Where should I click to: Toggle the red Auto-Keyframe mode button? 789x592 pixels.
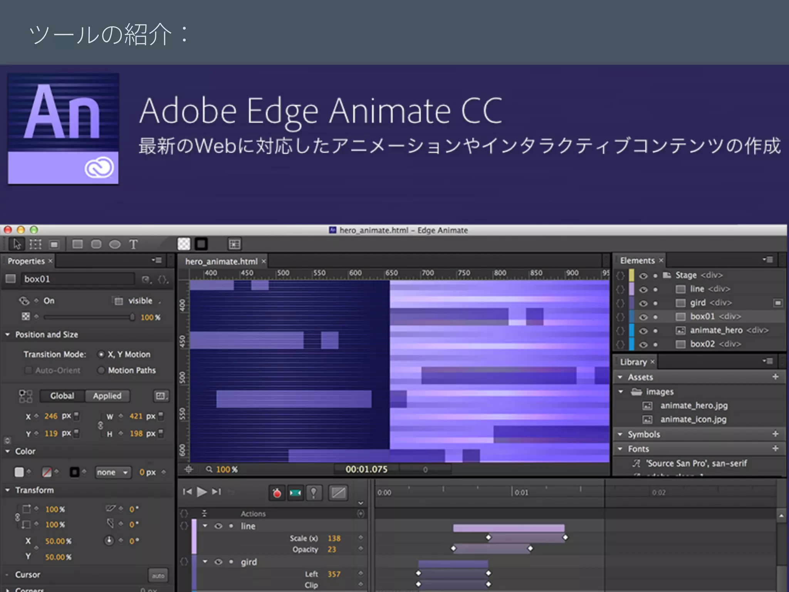click(277, 493)
